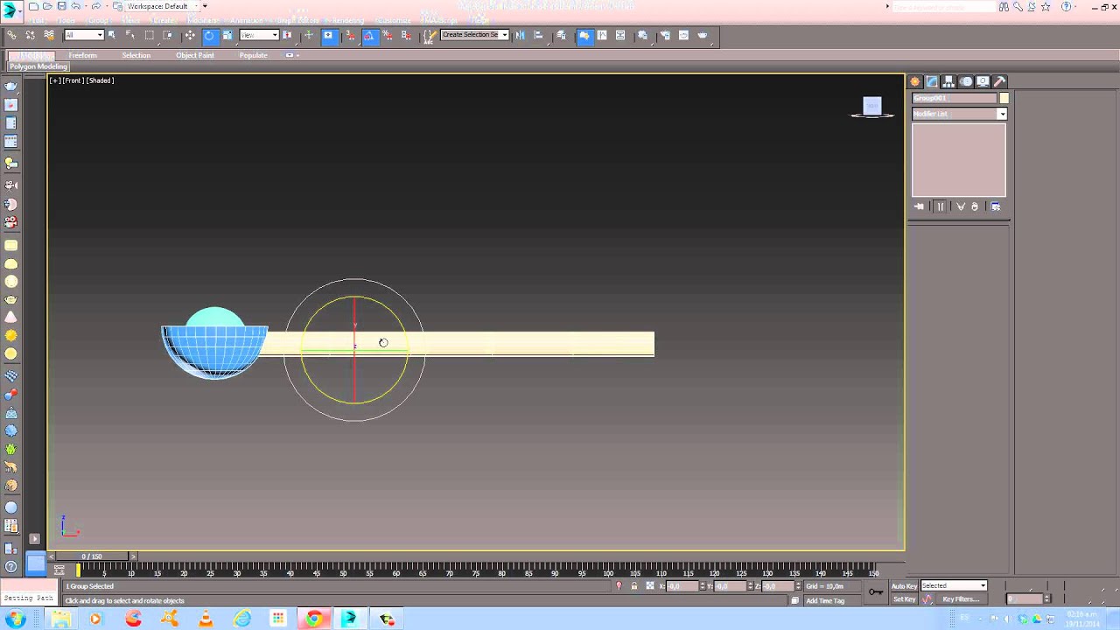The width and height of the screenshot is (1120, 630).
Task: Click the Select and Rotate tool
Action: [x=209, y=35]
